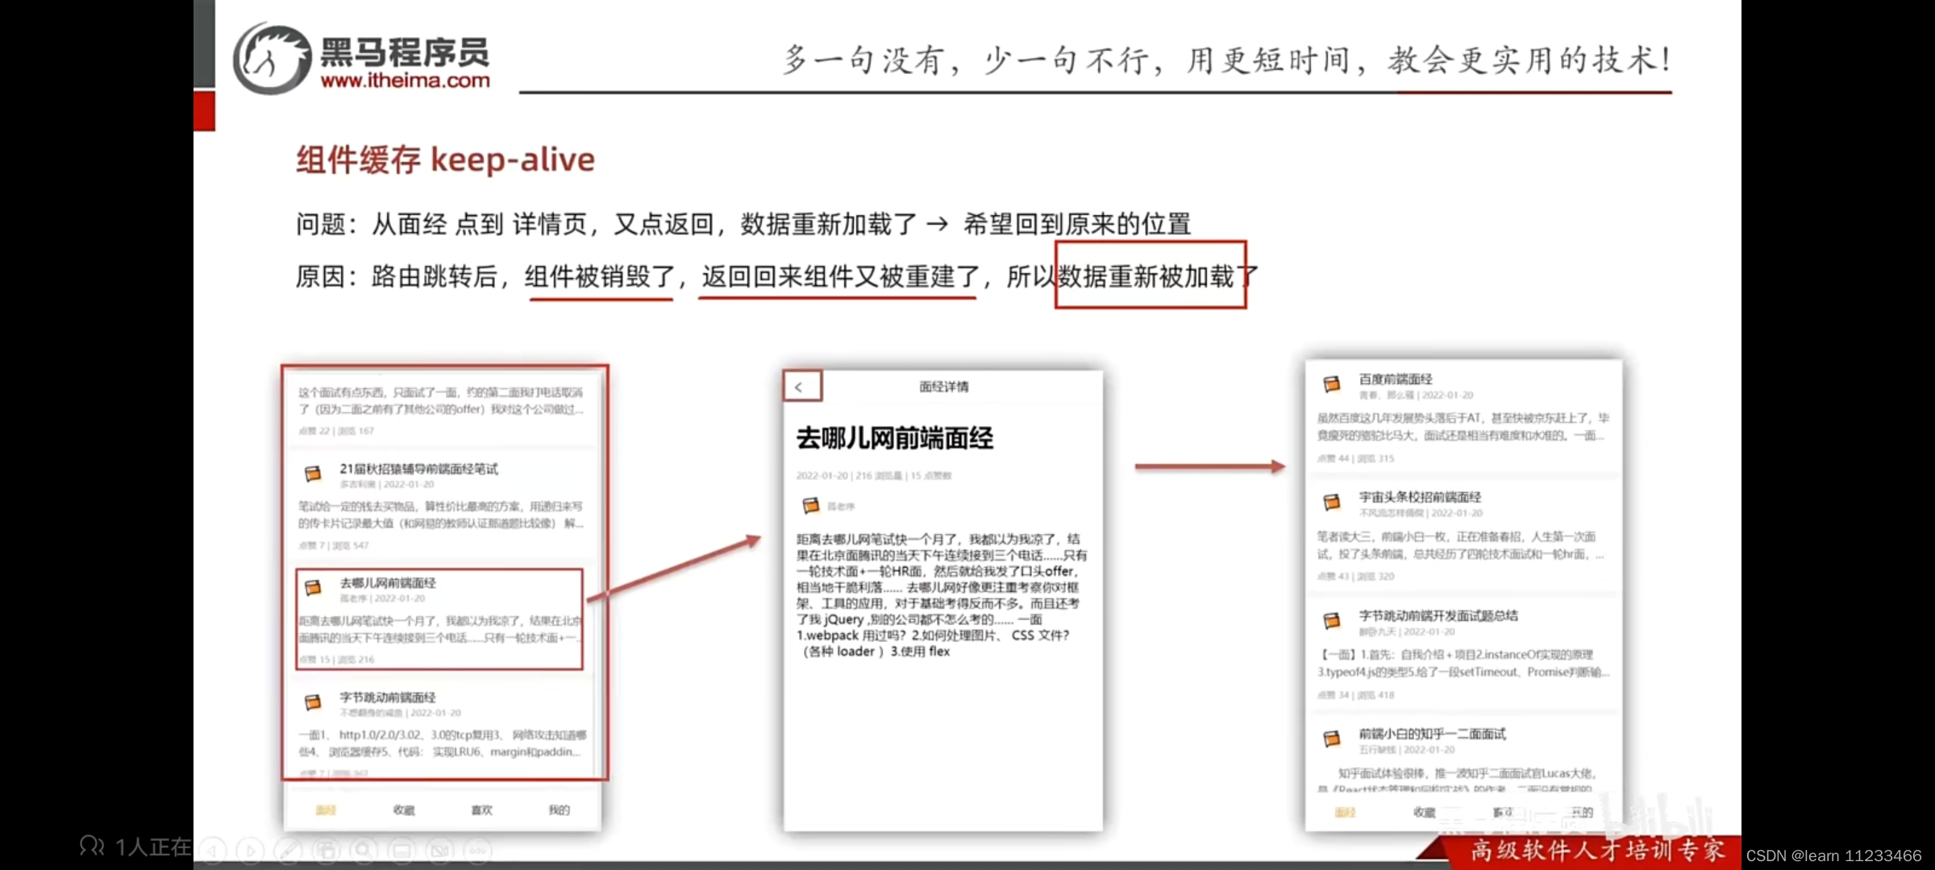Image resolution: width=1935 pixels, height=870 pixels.
Task: Click avatar beside 百度前端面经
Action: coord(1332,384)
